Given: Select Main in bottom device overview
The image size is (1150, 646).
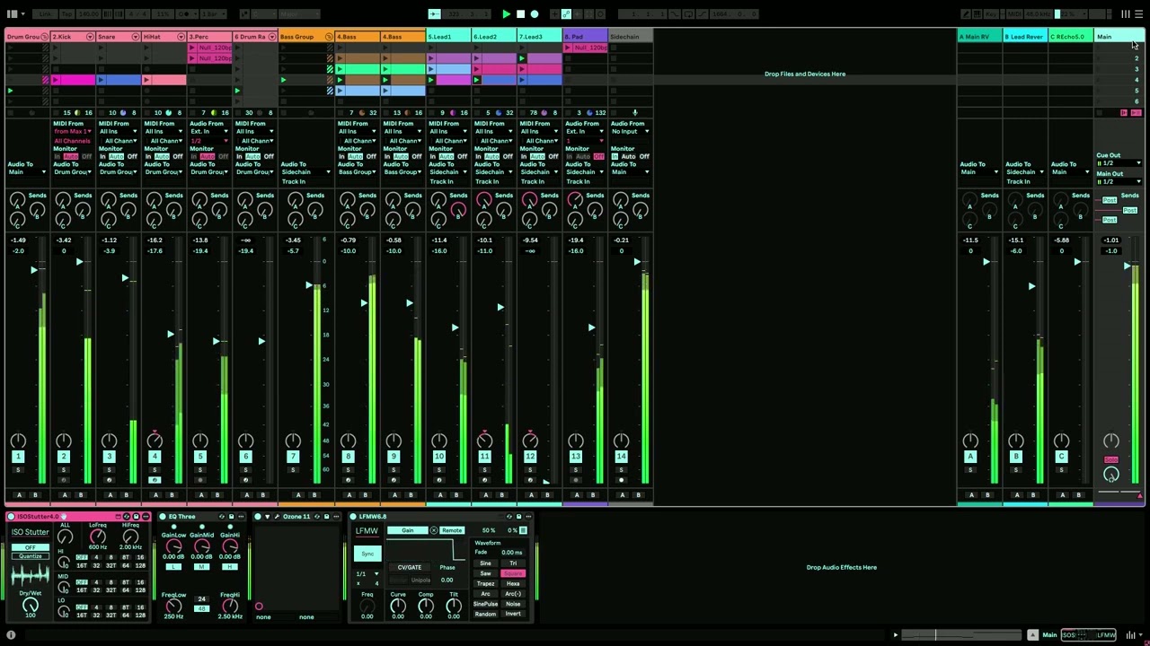Looking at the screenshot, I should click(x=1049, y=635).
